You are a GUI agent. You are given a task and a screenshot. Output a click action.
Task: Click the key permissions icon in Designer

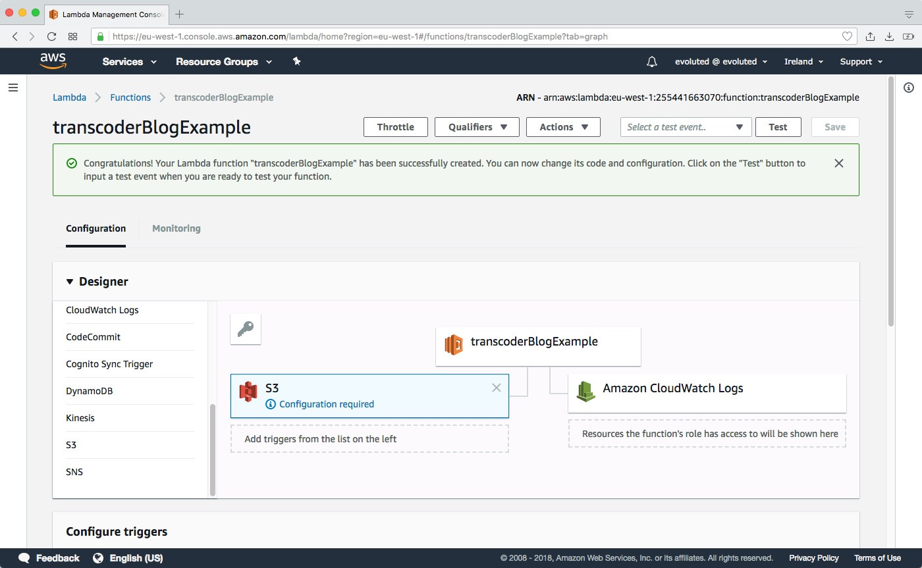click(246, 329)
